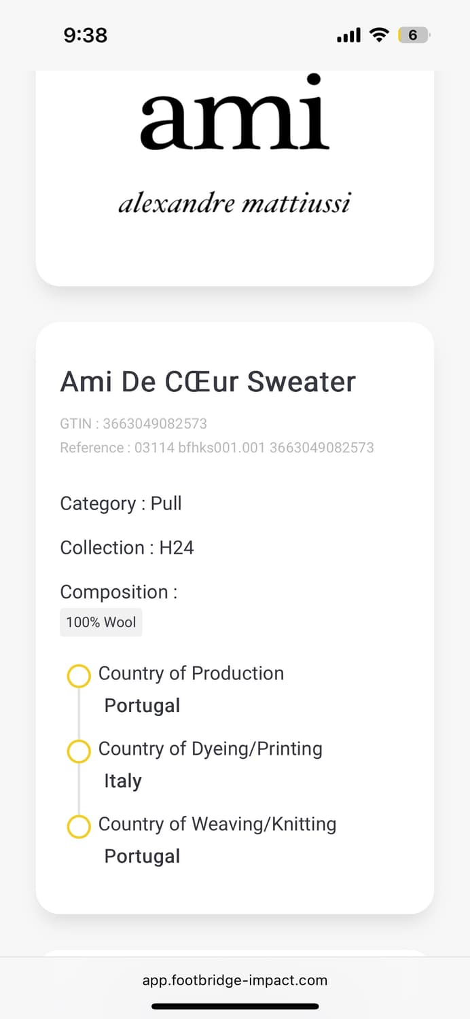Viewport: 470px width, 1019px height.
Task: Tap the battery level indicator
Action: [413, 35]
